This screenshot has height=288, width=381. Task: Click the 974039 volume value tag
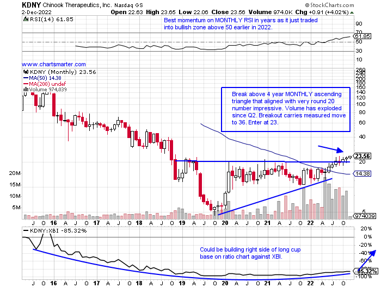click(365, 216)
